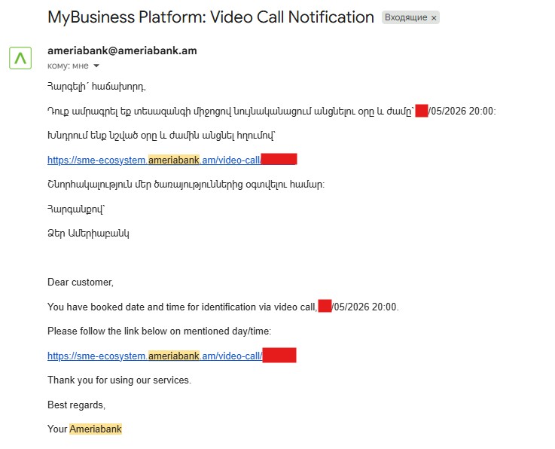Click the Armenian greeting 'Հարգելի՛ հաճախորդ,'
Screen dimensions: 555x449
point(96,87)
